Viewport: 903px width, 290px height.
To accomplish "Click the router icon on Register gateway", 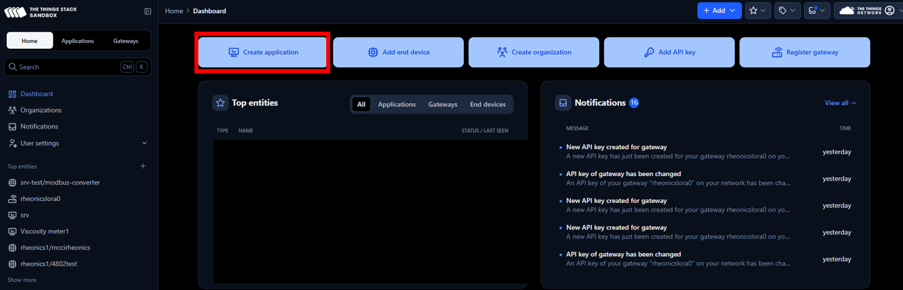I will tap(777, 52).
